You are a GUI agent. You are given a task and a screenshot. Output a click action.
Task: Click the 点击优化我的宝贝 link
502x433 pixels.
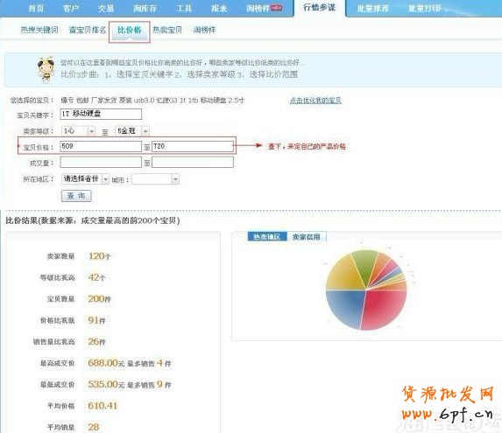pyautogui.click(x=315, y=101)
